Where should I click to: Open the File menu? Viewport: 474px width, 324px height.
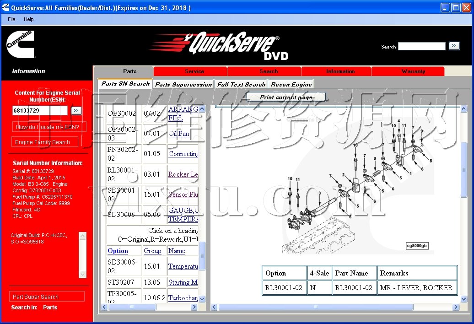click(11, 19)
